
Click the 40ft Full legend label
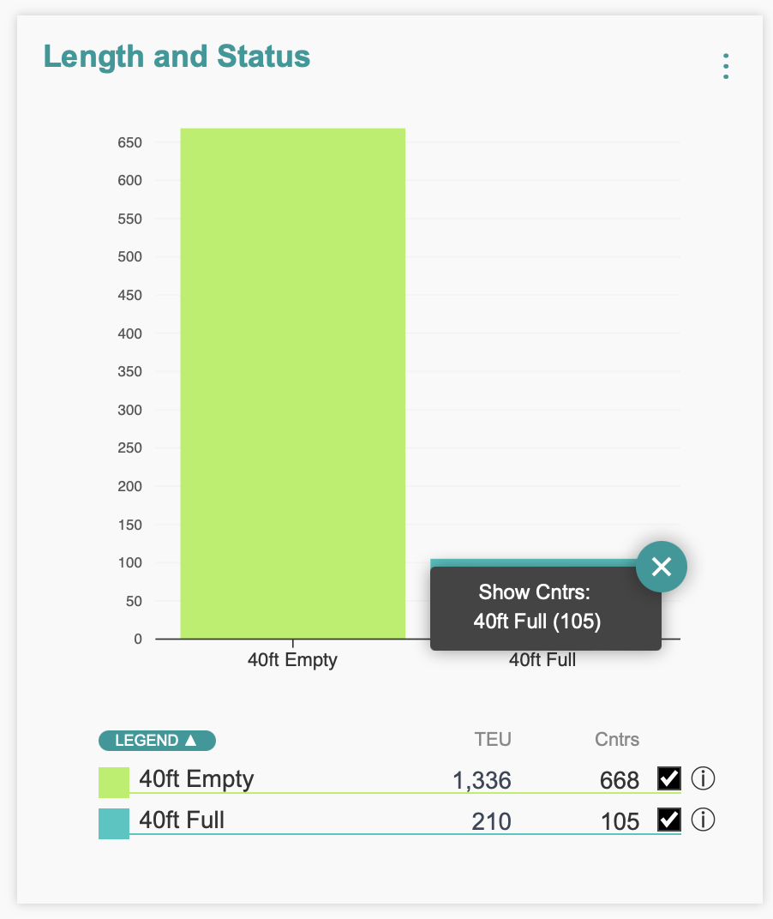(182, 820)
